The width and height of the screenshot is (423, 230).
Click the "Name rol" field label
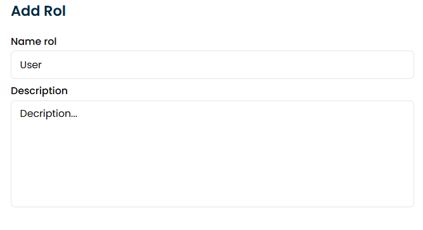[x=34, y=42]
